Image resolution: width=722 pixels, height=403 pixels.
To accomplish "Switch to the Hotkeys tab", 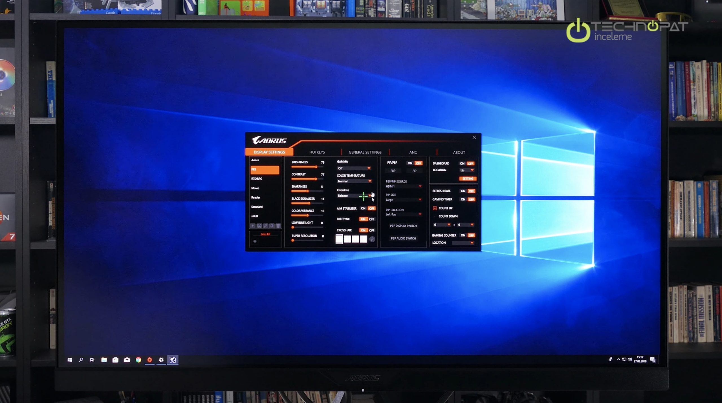I will click(x=317, y=152).
